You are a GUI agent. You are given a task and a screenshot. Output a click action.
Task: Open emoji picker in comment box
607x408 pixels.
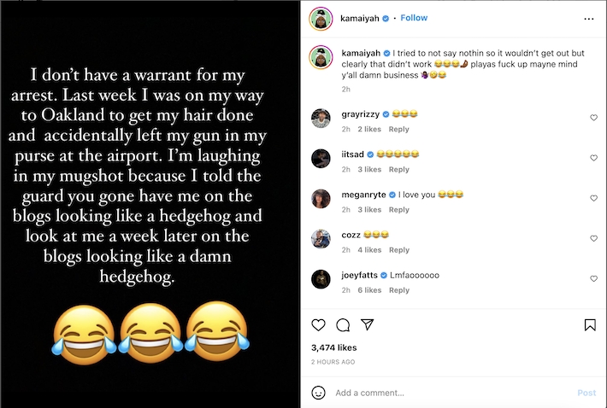(318, 393)
